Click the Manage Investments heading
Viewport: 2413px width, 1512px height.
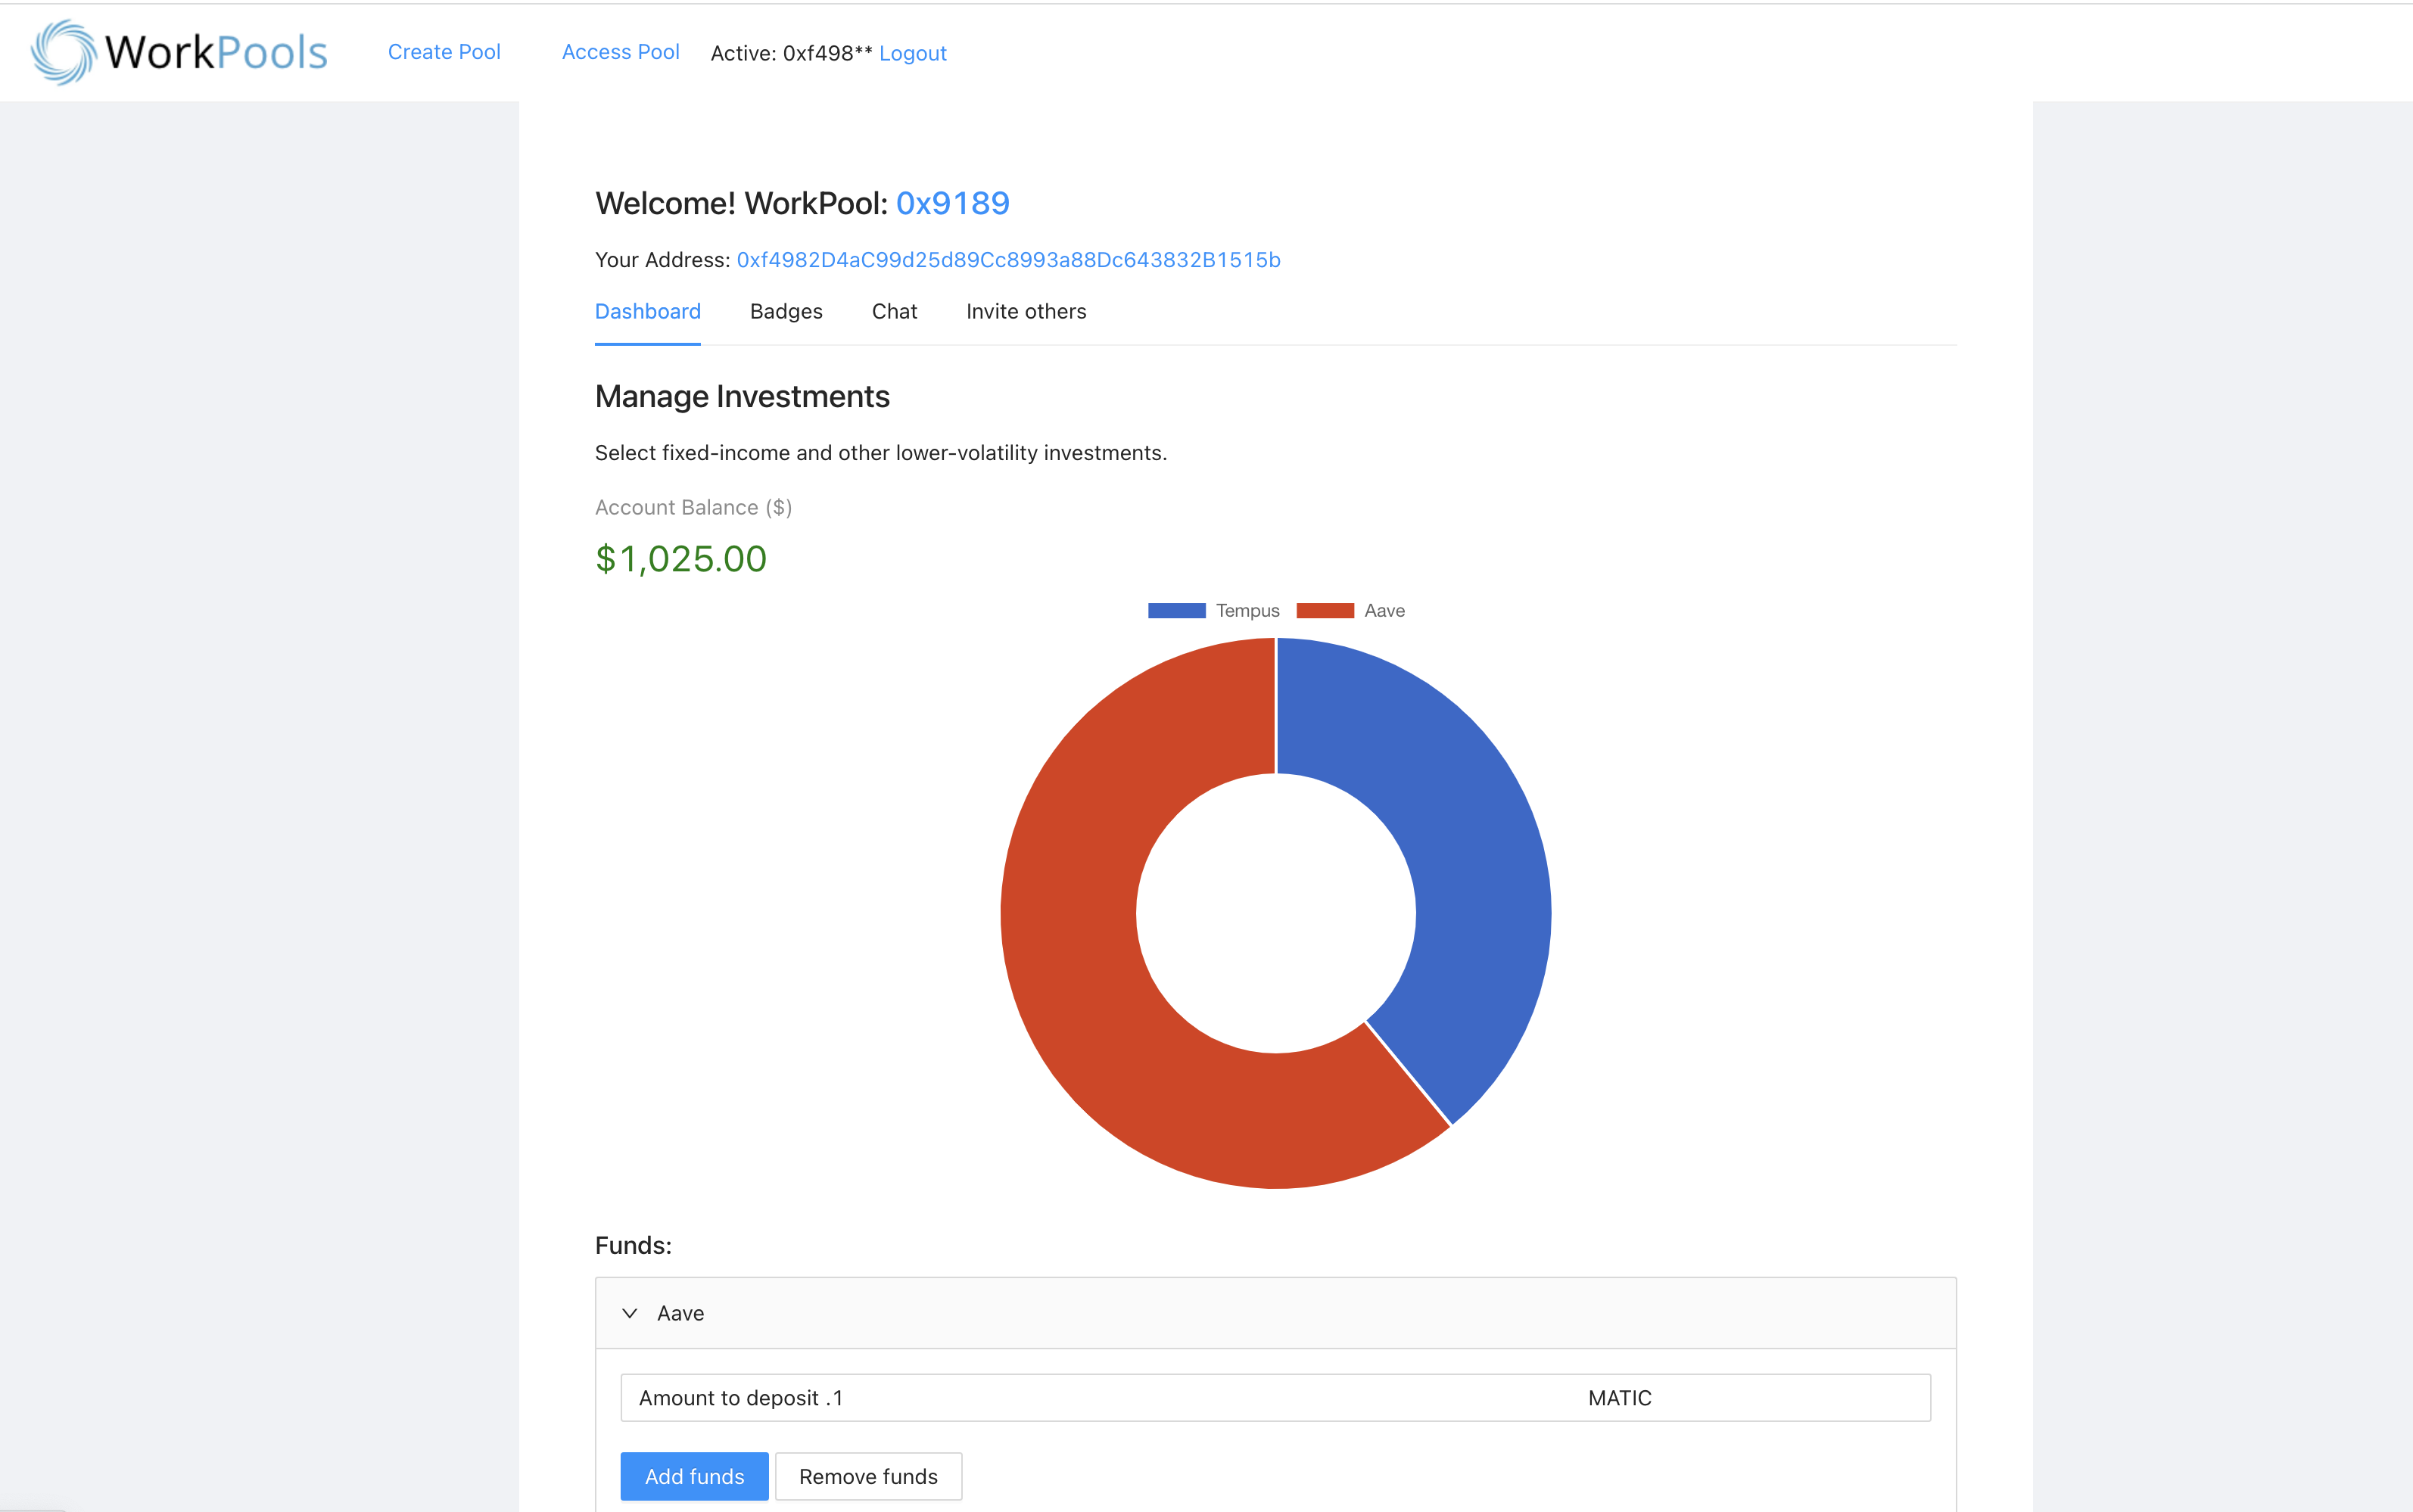point(742,397)
